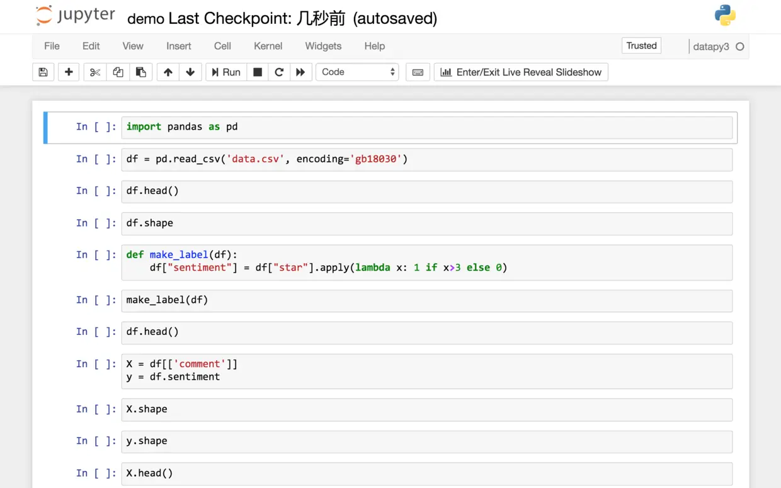Edit the pd.read_csv data.csv cell
Screen dimensions: 781x488
pyautogui.click(x=426, y=159)
